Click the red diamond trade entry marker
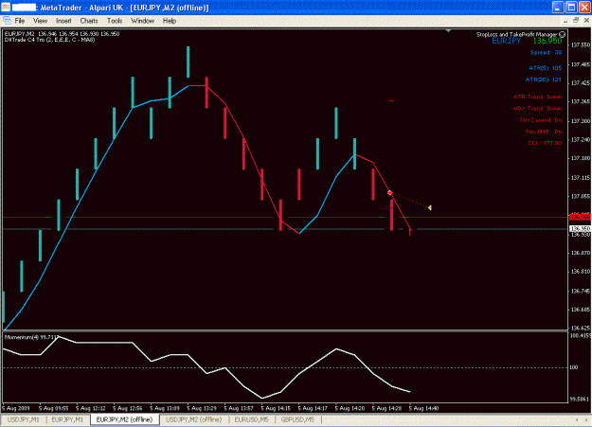592x427 pixels. (390, 193)
